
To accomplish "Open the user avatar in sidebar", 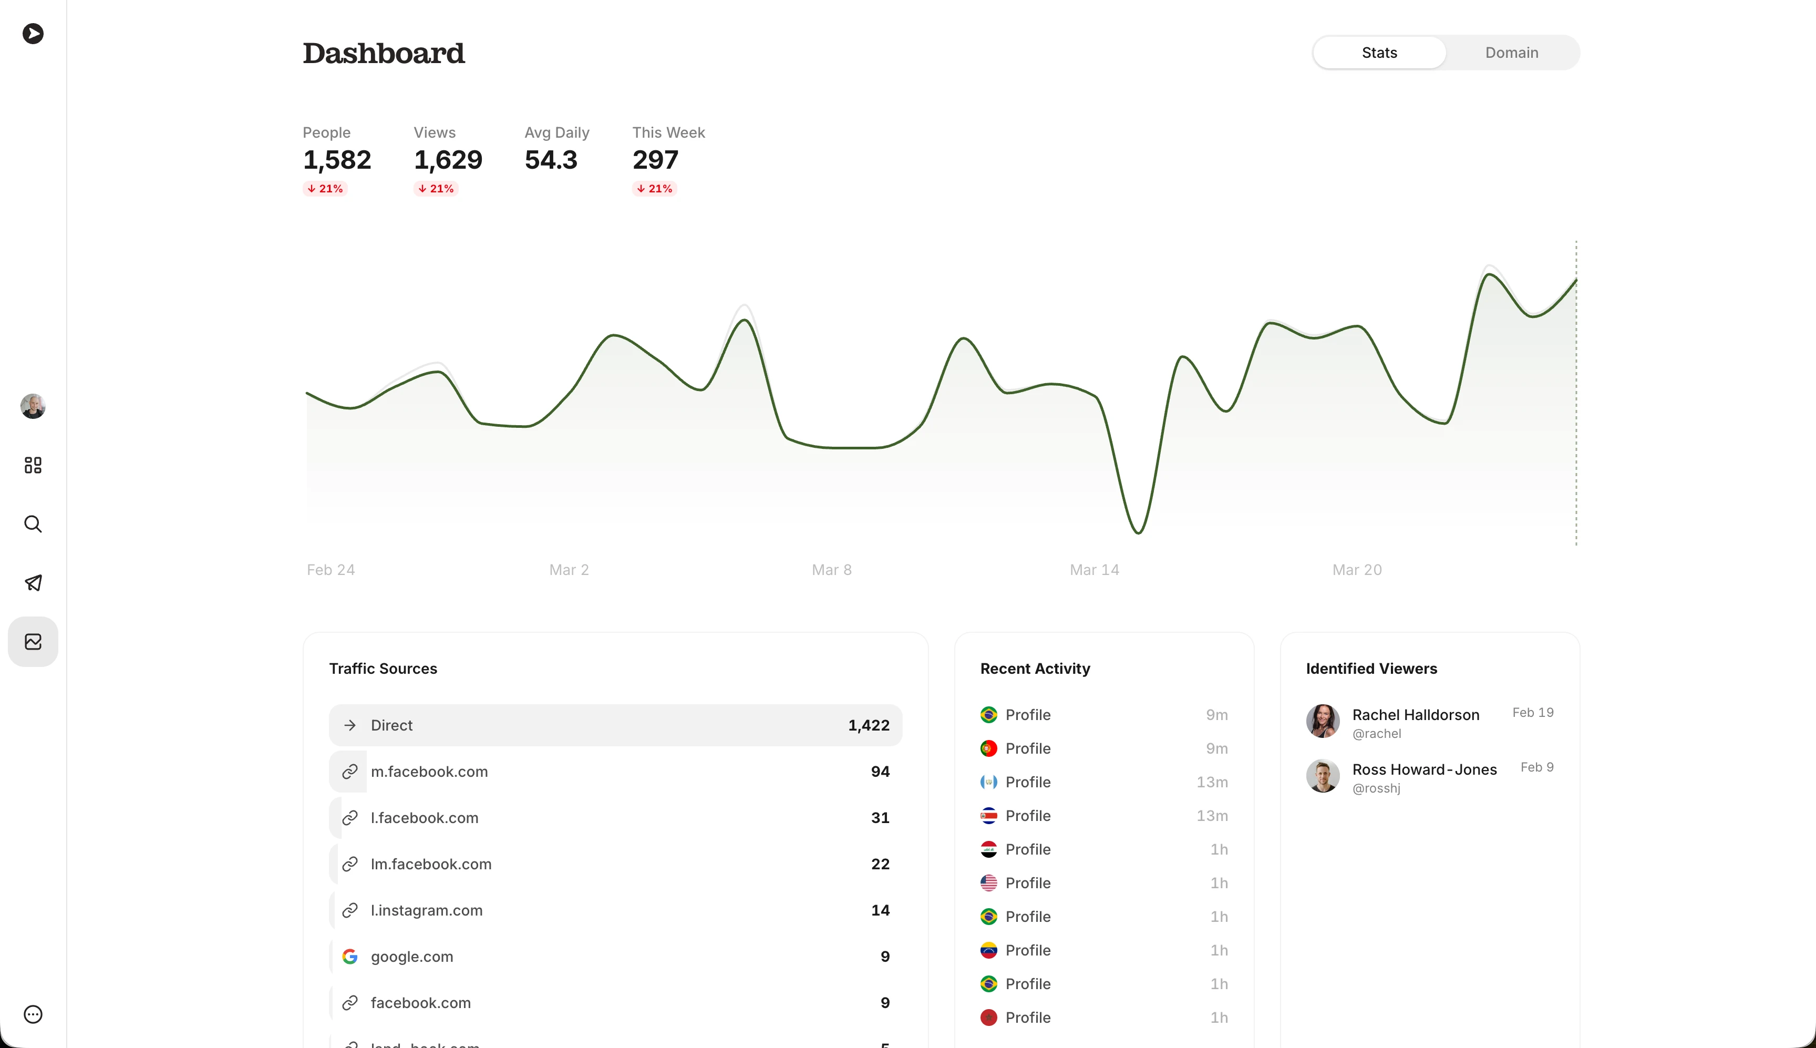I will pyautogui.click(x=33, y=406).
